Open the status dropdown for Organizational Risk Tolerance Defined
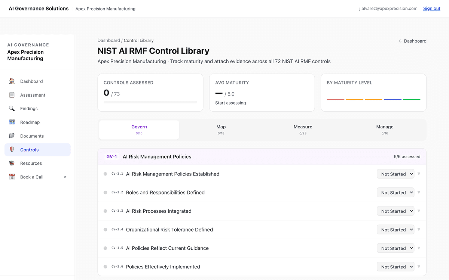The image size is (449, 280). tap(395, 230)
